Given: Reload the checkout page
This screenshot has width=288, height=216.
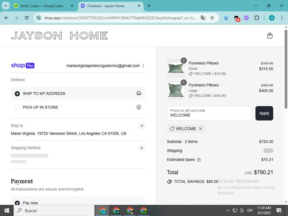Looking at the screenshot, I should tap(27, 18).
